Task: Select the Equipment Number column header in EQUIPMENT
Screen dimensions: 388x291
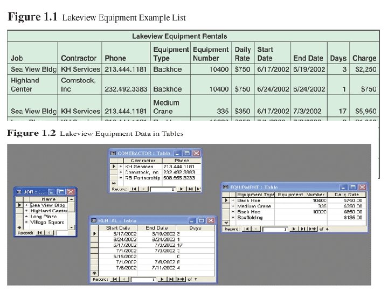Action: tap(301, 195)
